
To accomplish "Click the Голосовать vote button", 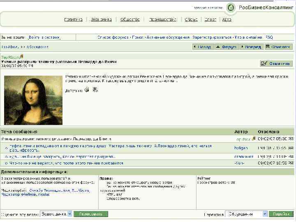I will 91,214.
